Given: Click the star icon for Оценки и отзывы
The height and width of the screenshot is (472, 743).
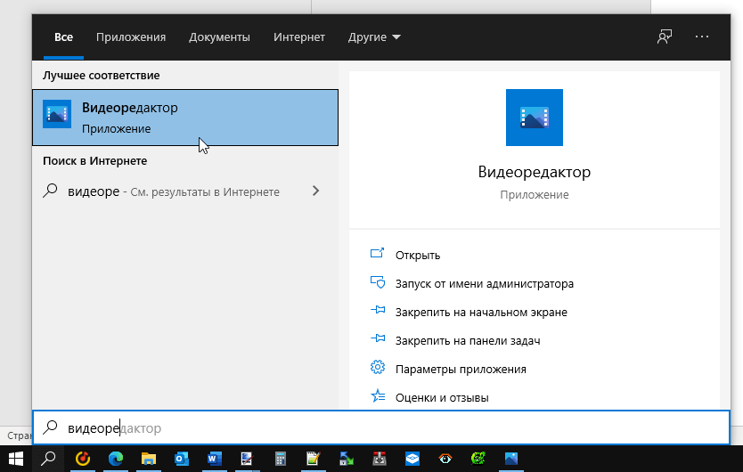Looking at the screenshot, I should tap(378, 395).
